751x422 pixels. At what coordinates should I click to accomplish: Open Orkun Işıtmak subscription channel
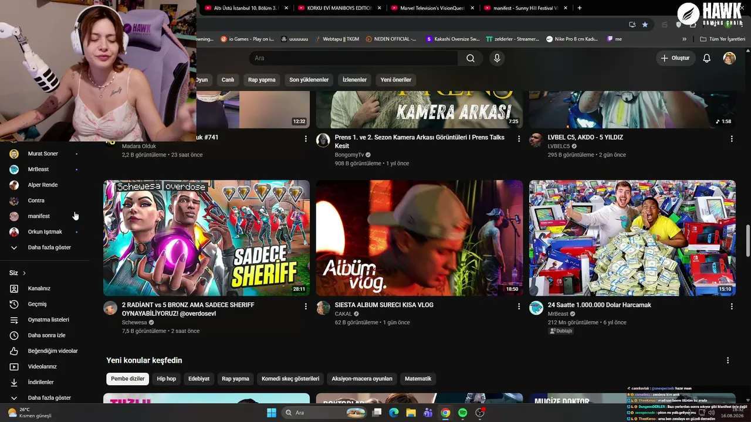pos(45,232)
